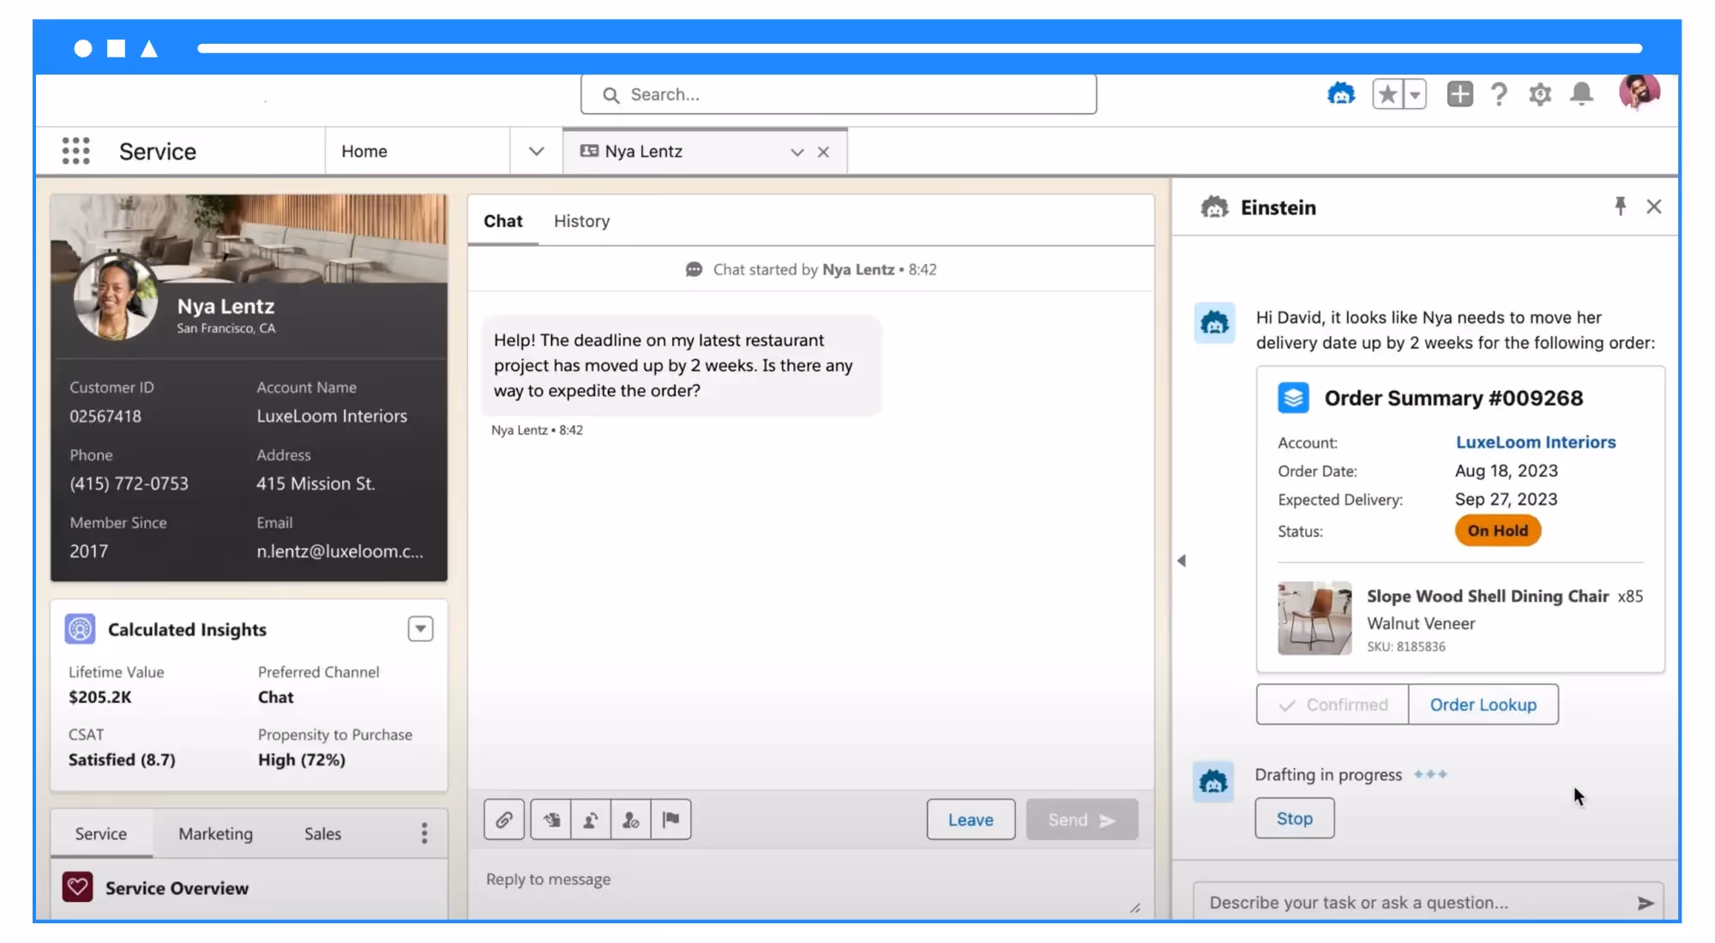Click the Calculated Insights icon
The image size is (1715, 943).
[x=80, y=629]
